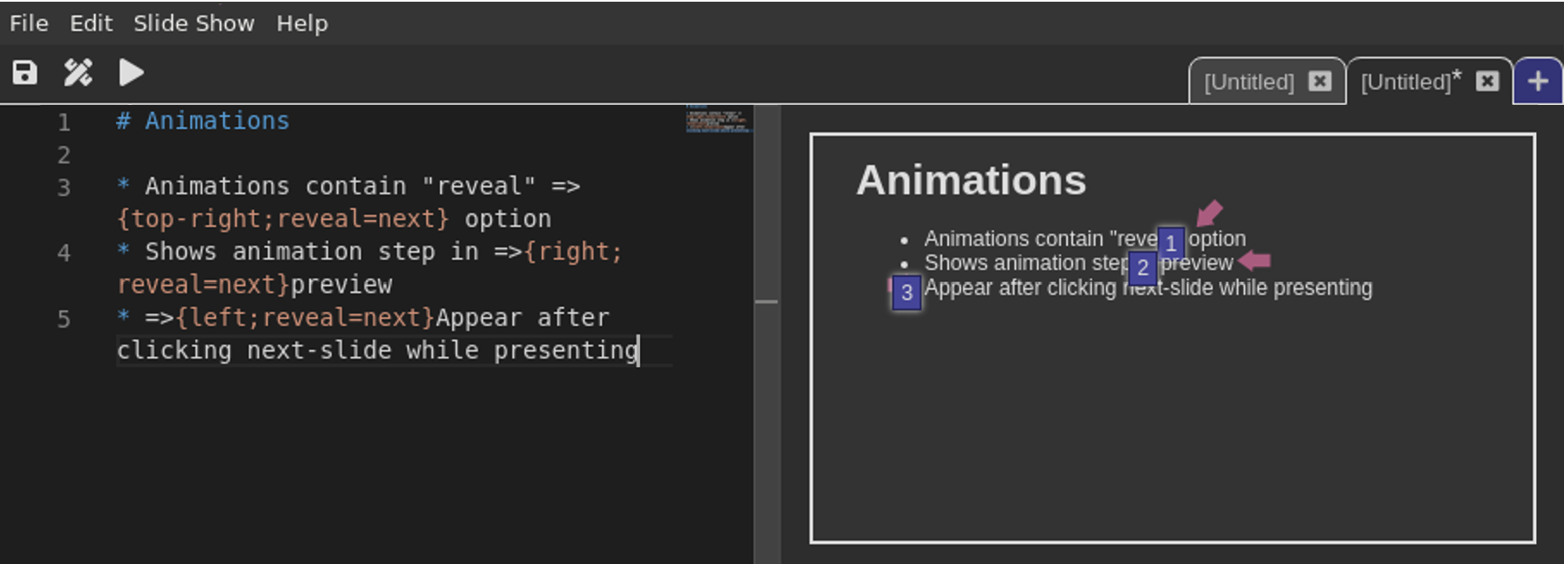Click line number 1 in the gutter
Screen dimensions: 1564x564
64,122
